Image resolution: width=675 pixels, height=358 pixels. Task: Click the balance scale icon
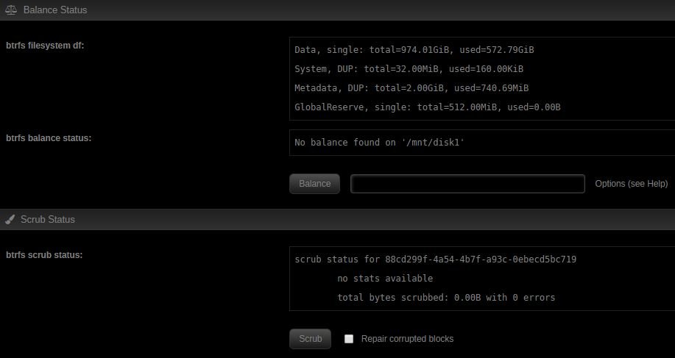(11, 10)
